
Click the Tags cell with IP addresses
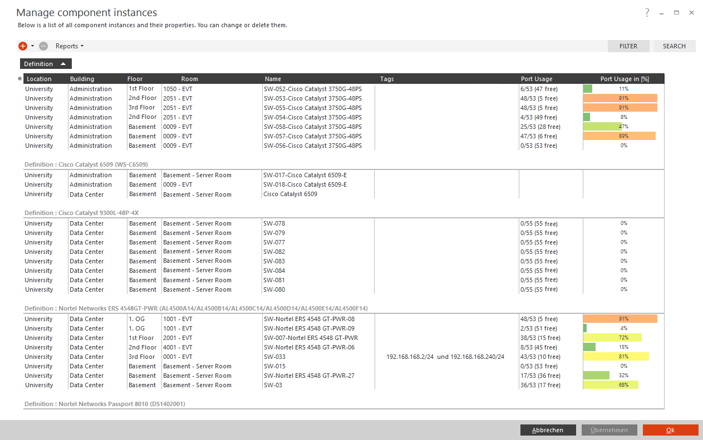(445, 357)
